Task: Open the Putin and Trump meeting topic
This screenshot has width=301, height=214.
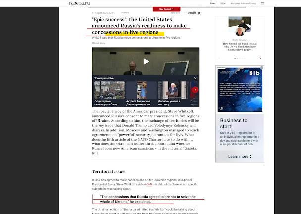Action: pyautogui.click(x=243, y=3)
